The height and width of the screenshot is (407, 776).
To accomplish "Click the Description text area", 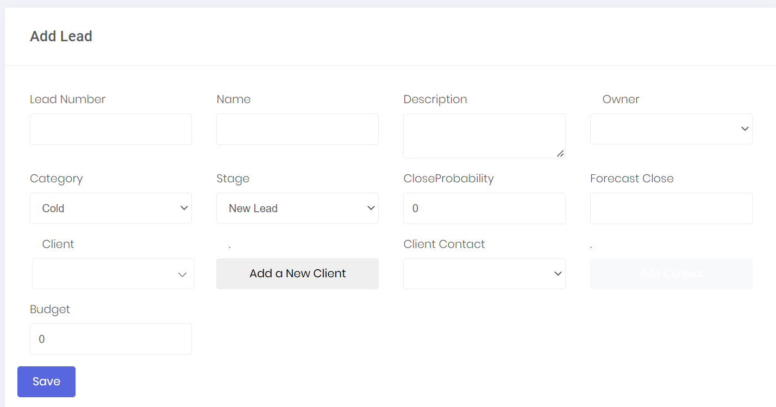I will point(484,136).
